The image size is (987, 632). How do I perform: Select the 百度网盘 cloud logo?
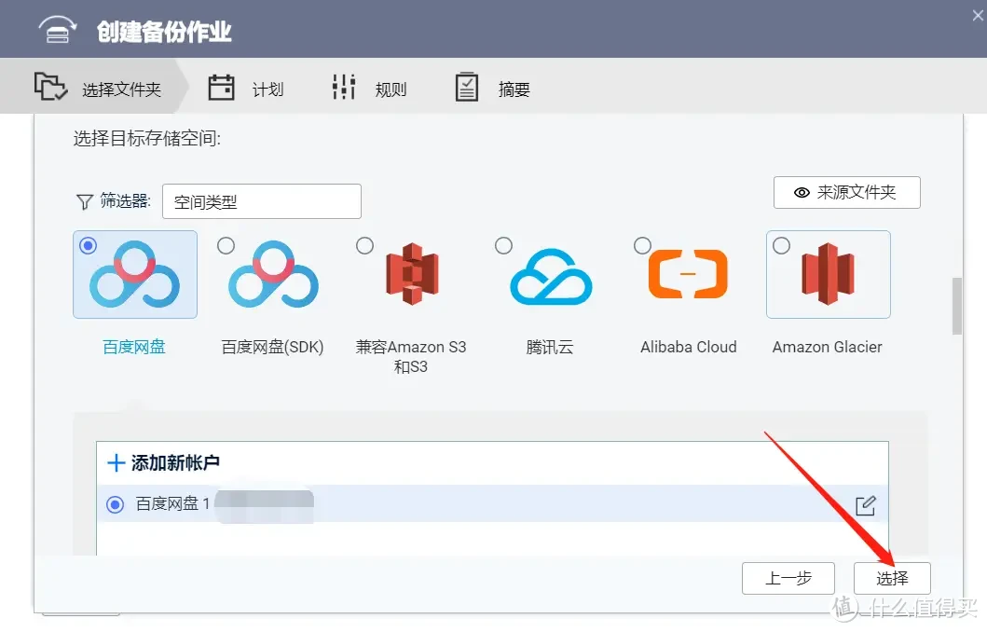coord(135,276)
